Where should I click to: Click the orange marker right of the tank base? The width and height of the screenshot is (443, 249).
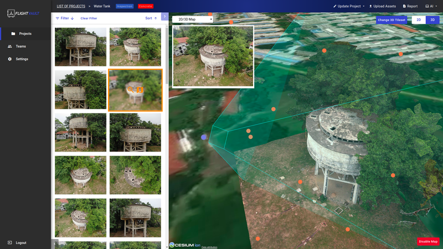coord(393,175)
